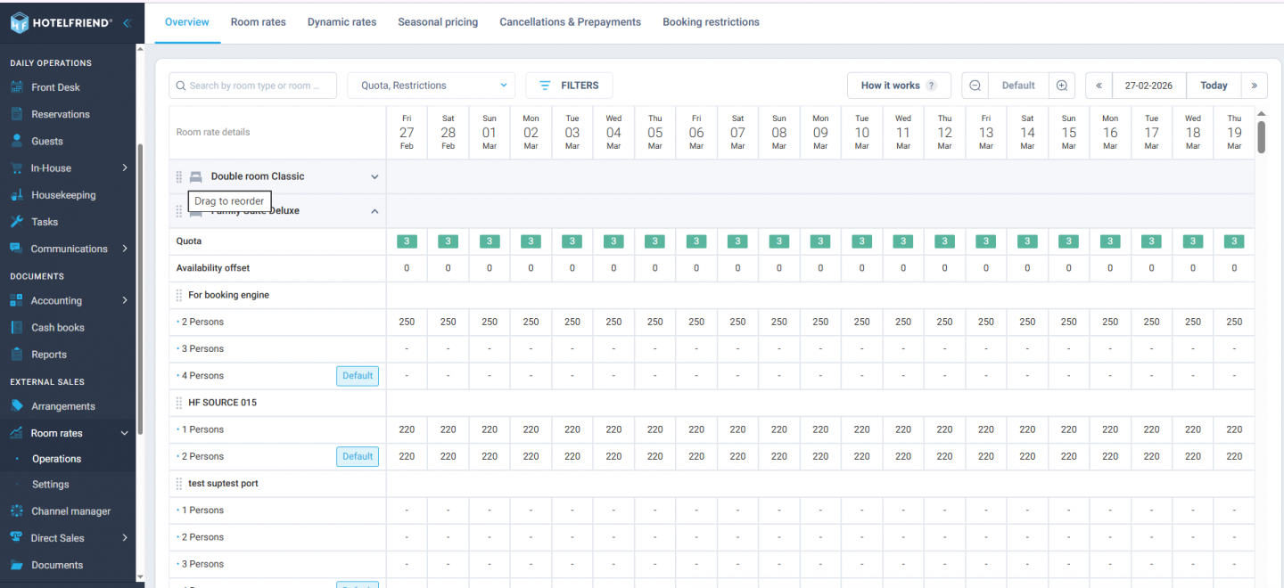
Task: Click the Housekeeping icon in the sidebar
Action: (18, 194)
